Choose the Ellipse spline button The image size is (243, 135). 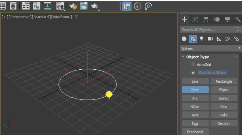[224, 90]
